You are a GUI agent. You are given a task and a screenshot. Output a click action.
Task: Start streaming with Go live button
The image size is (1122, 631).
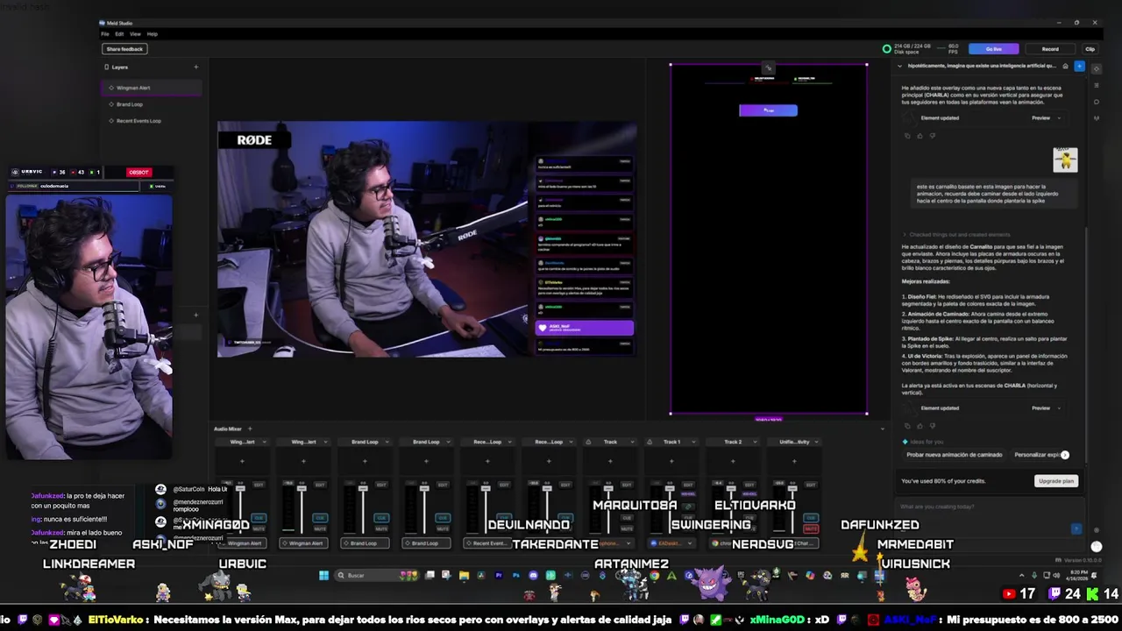(x=993, y=49)
